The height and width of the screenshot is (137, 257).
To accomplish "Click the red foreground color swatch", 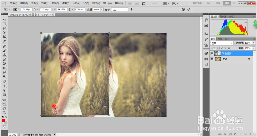I will (x=3, y=121).
